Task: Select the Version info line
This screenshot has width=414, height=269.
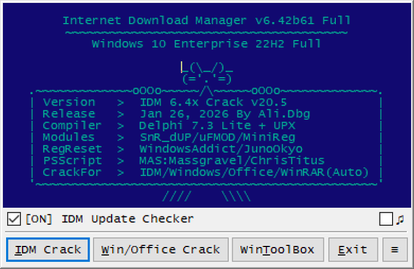Action: (x=206, y=102)
